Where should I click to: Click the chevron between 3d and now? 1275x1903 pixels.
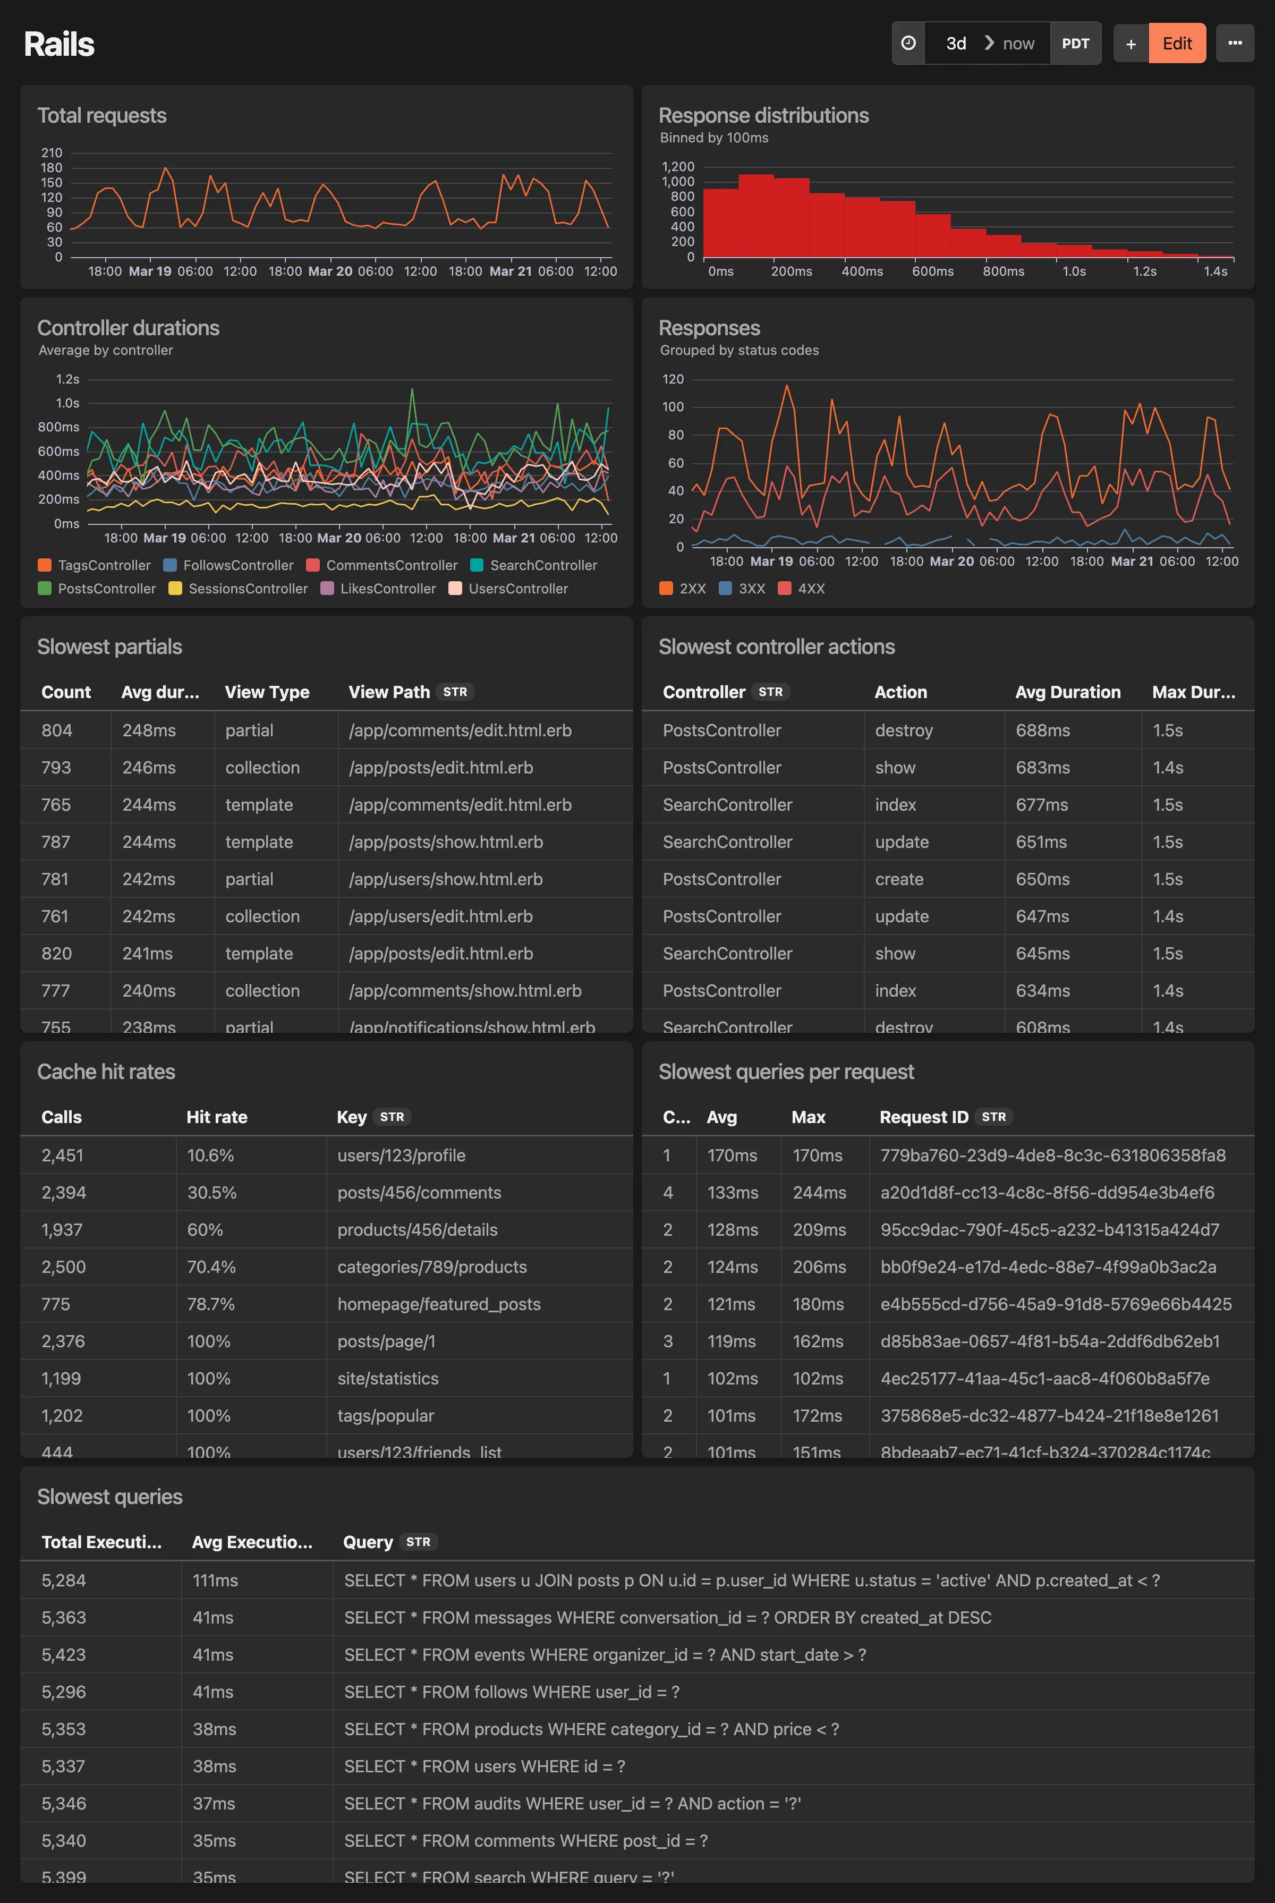pos(989,43)
